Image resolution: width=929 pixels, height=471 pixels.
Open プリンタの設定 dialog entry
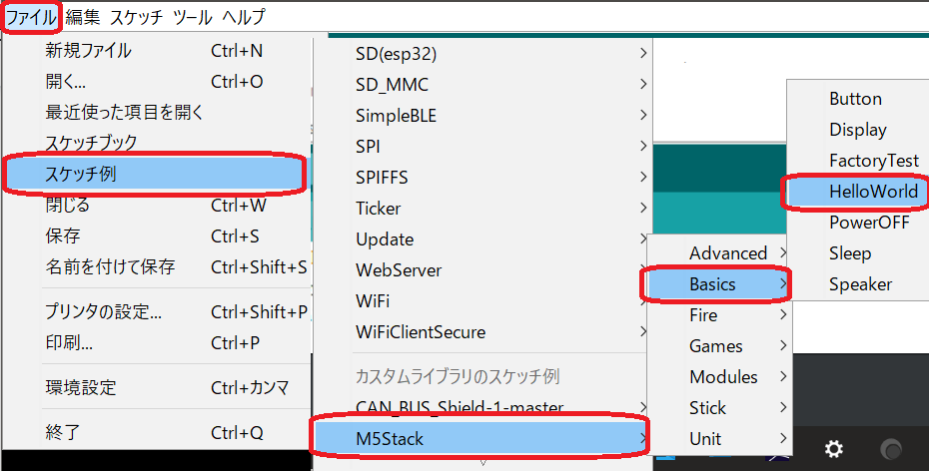pyautogui.click(x=103, y=312)
